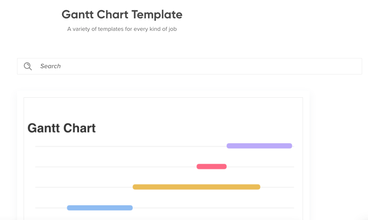368x220 pixels.
Task: Select the blue task bar
Action: pos(100,208)
